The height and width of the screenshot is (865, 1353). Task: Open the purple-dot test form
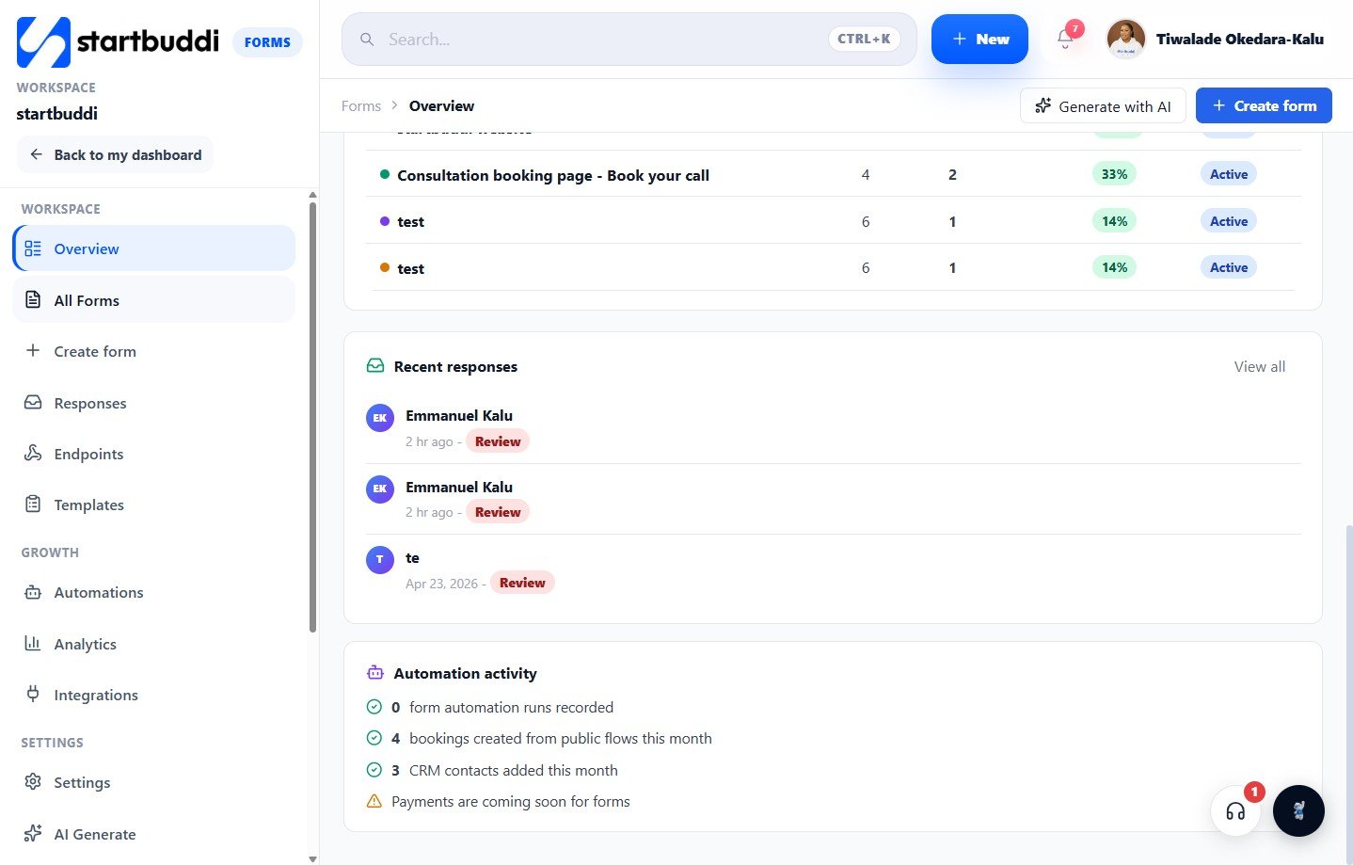[x=834, y=221]
